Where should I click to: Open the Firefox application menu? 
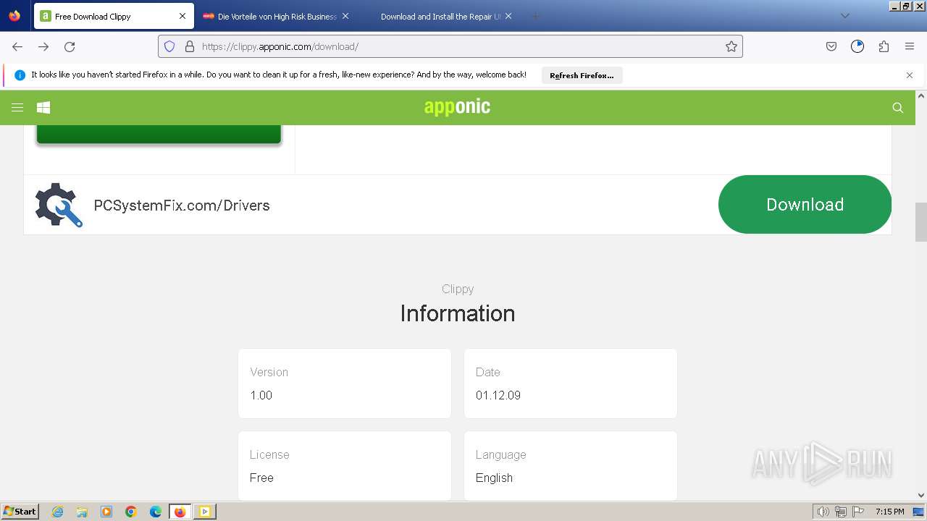[910, 46]
